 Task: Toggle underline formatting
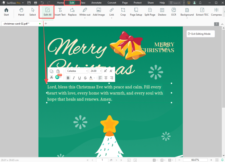tap(79, 78)
